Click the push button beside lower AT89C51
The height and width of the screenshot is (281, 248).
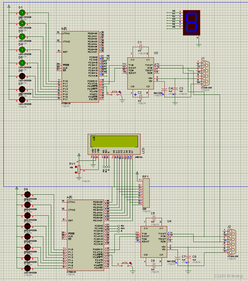pyautogui.click(x=125, y=264)
